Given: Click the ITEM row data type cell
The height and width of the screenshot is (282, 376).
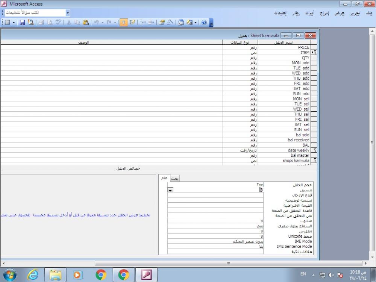Looking at the screenshot, I should pyautogui.click(x=240, y=53).
